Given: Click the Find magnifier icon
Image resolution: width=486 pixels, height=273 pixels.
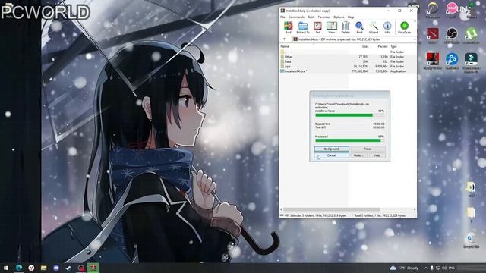Looking at the screenshot, I should click(359, 27).
